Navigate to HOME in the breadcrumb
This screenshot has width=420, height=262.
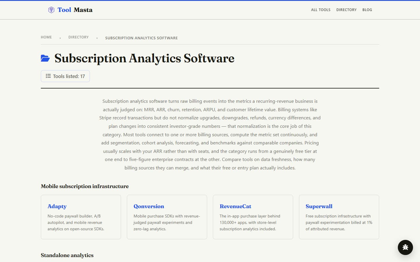(x=46, y=37)
